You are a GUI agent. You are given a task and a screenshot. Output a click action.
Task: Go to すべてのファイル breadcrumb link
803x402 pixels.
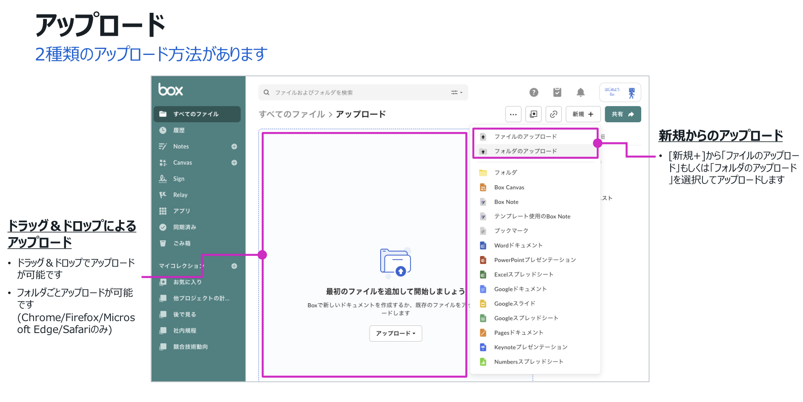(x=292, y=114)
